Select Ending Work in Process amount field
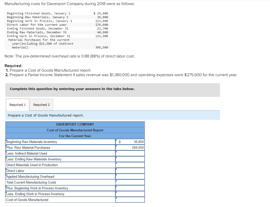 click(x=130, y=194)
